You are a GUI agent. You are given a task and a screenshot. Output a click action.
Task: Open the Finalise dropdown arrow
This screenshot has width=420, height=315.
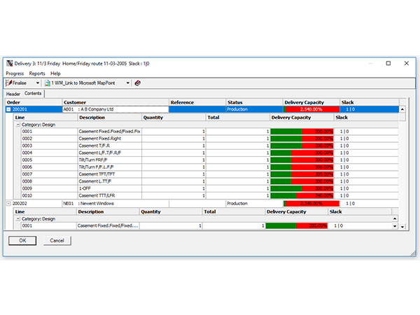(x=36, y=83)
